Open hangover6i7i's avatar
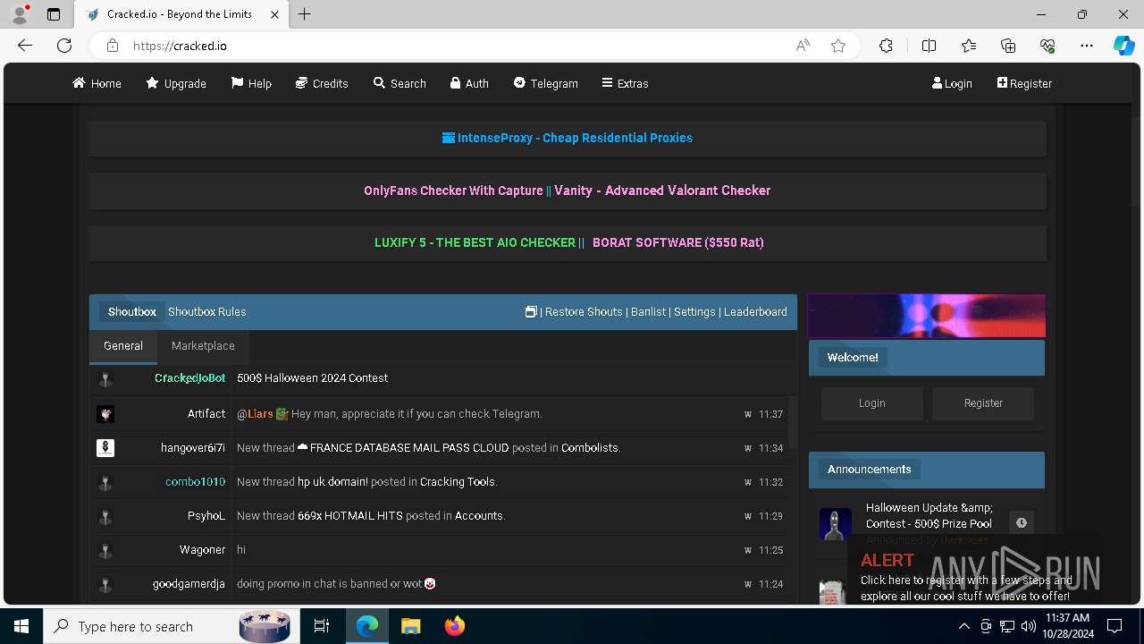The image size is (1144, 644). [105, 448]
